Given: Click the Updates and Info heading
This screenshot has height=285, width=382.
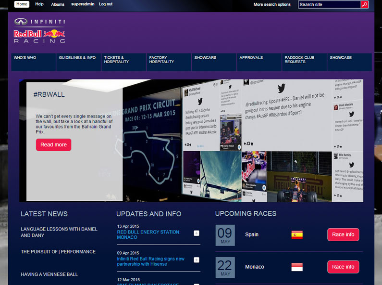Looking at the screenshot, I should [x=148, y=214].
